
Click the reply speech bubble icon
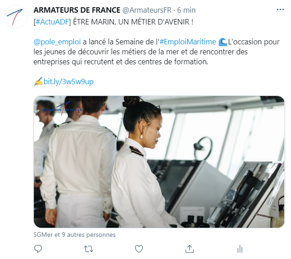38,249
